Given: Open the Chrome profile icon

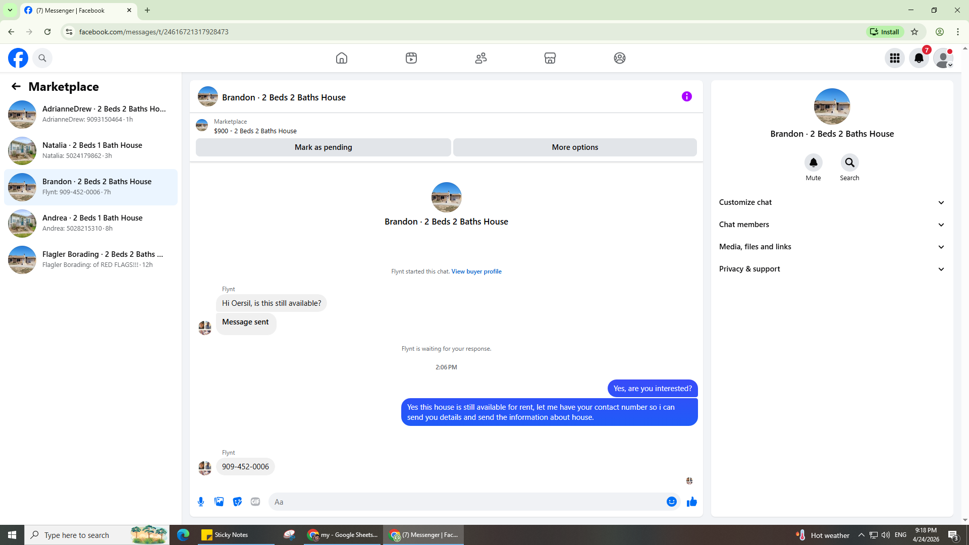Looking at the screenshot, I should point(940,32).
